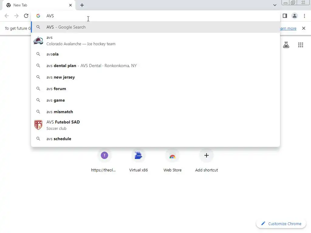Click search icon beside avs game
Screen dimensions: 311x233
click(x=38, y=100)
